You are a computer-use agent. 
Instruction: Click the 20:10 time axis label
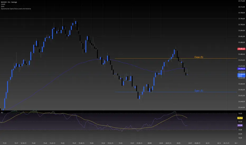(x=207, y=143)
